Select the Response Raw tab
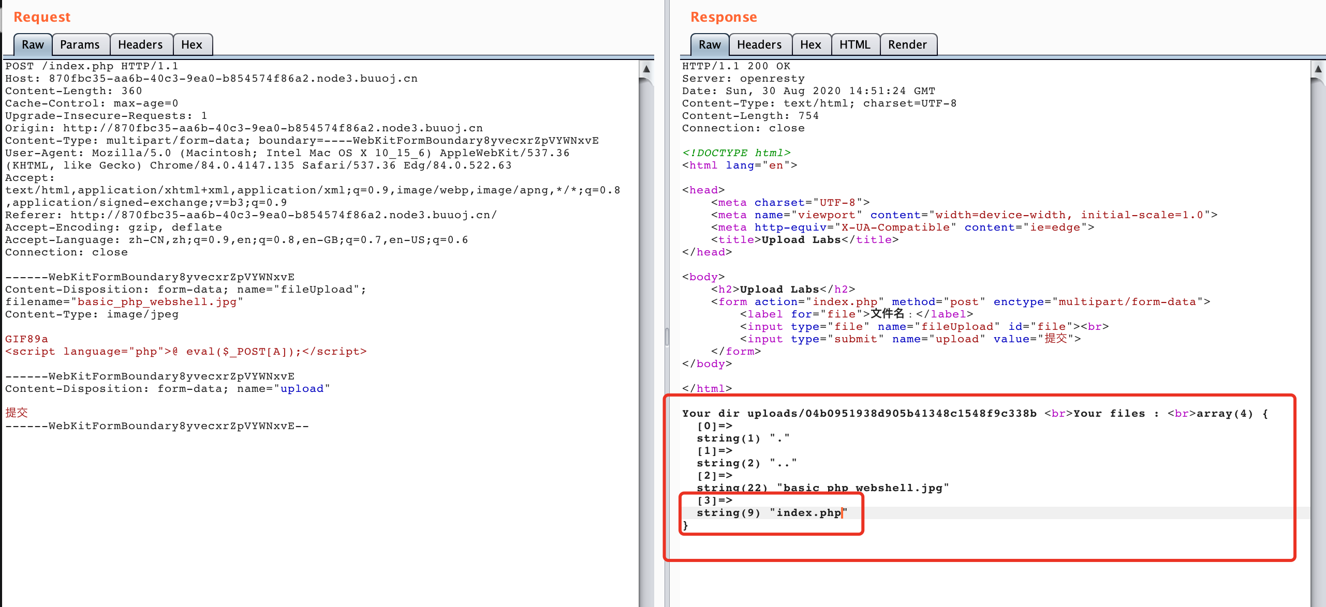 710,44
